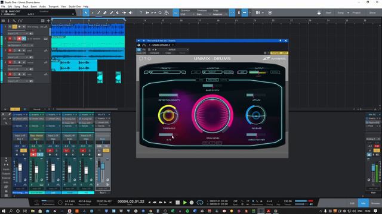The width and height of the screenshot is (382, 214).
Task: Mute the fifth track in arrangement
Action: click(x=10, y=74)
